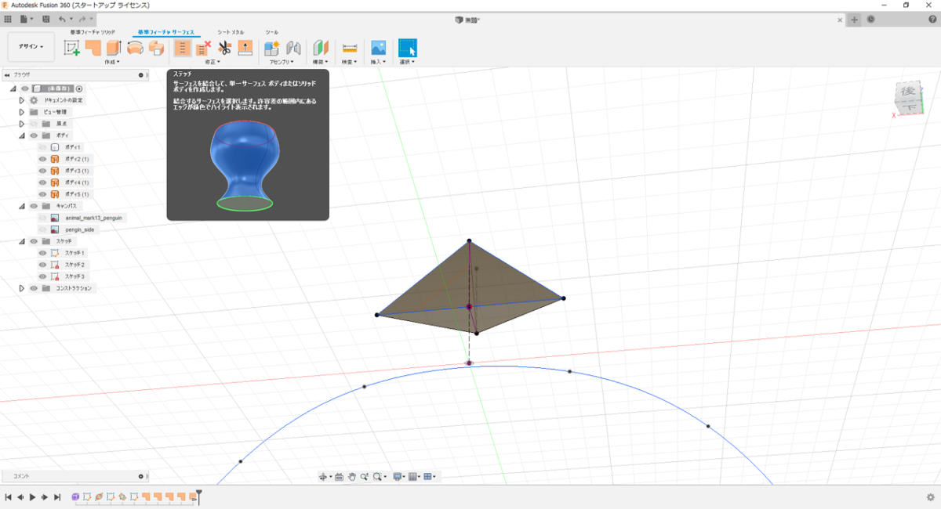The width and height of the screenshot is (941, 509).
Task: Open the デザイン workspace dropdown
Action: (31, 47)
